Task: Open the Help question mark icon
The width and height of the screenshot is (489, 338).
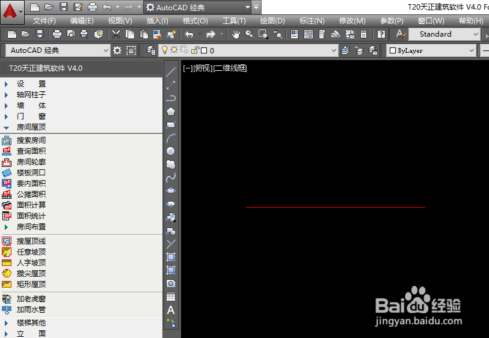Action: pos(381,34)
